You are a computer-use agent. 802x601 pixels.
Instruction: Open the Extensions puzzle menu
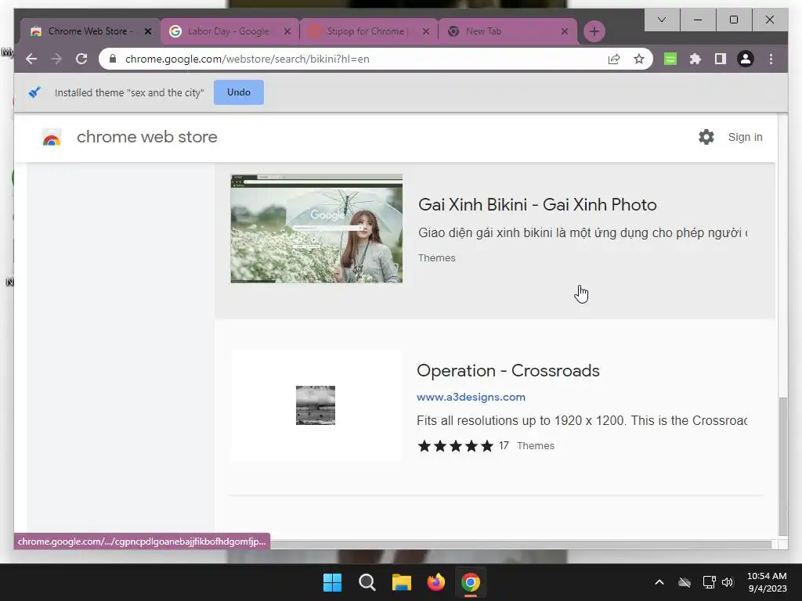click(695, 59)
